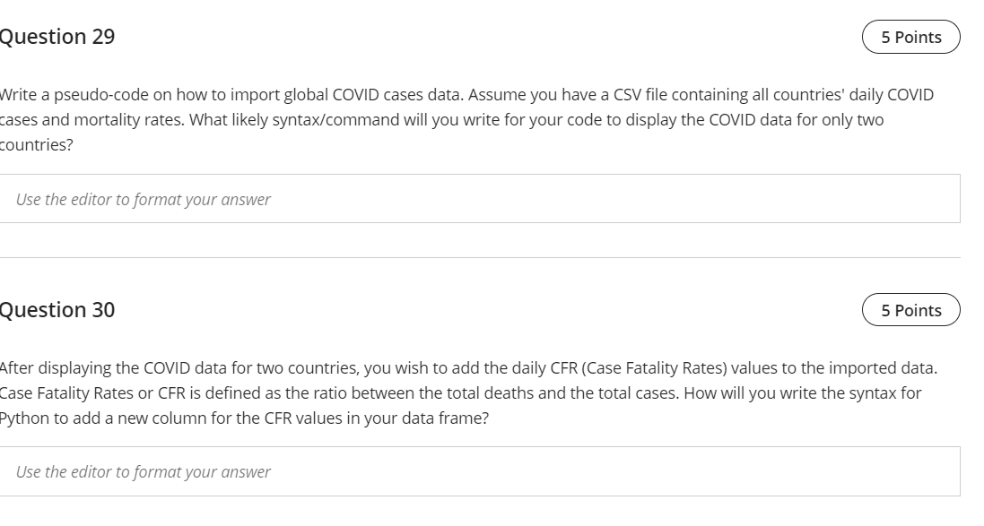Click the word 'countries?' ending Question 29
This screenshot has height=526, width=984.
pos(37,145)
